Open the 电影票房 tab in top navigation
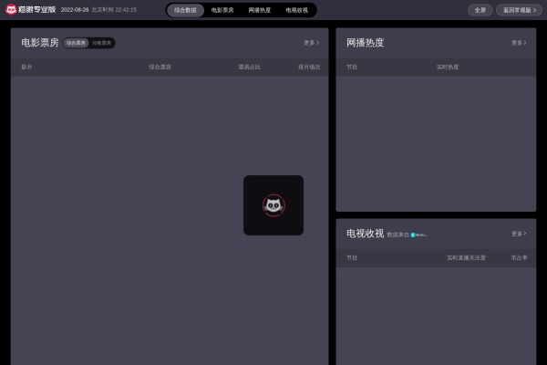 [x=222, y=10]
